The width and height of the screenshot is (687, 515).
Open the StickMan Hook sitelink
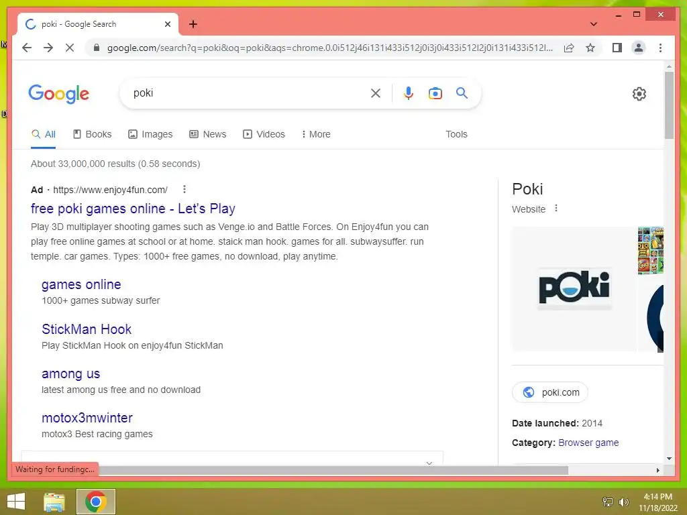click(x=87, y=329)
